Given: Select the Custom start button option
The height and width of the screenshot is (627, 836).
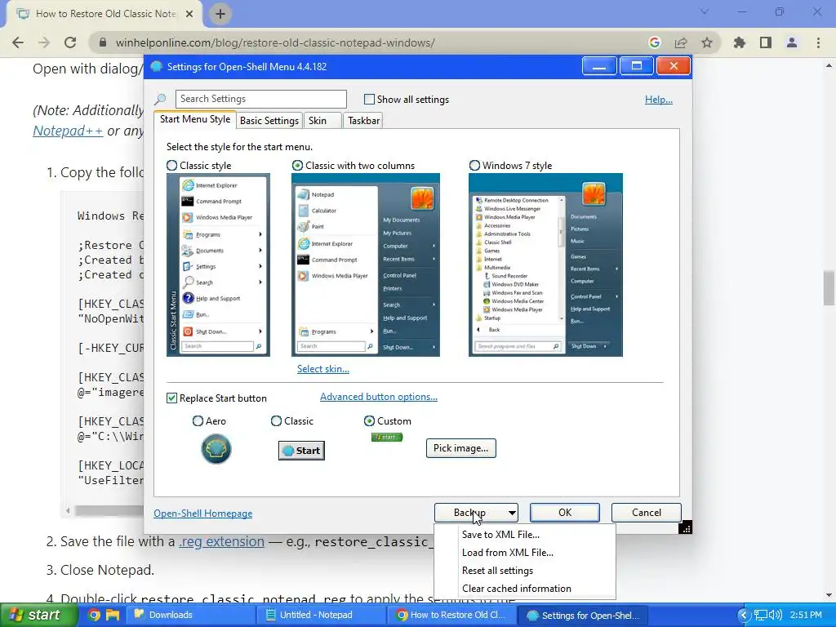Looking at the screenshot, I should coord(369,421).
